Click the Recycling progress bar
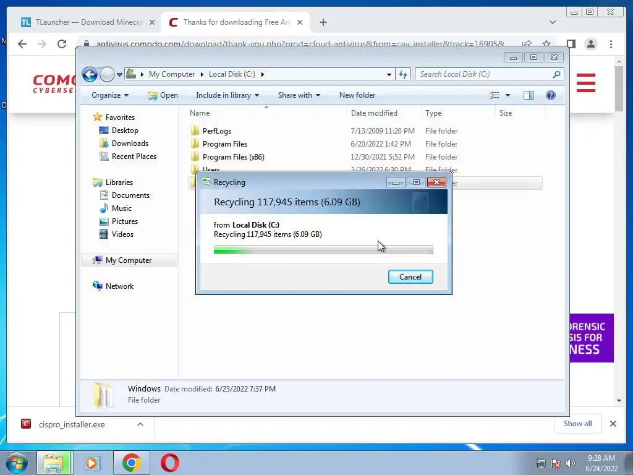 tap(323, 250)
